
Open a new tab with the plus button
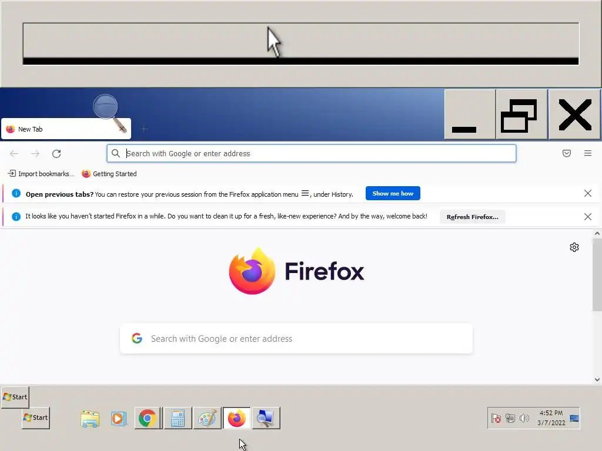point(145,129)
